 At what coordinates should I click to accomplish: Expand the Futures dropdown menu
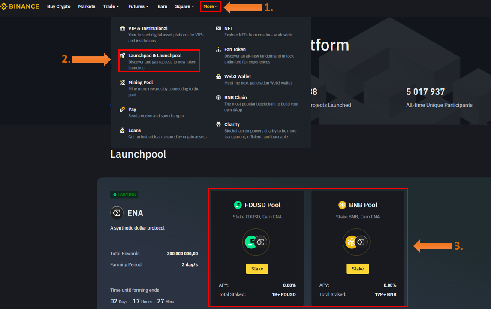tap(139, 6)
